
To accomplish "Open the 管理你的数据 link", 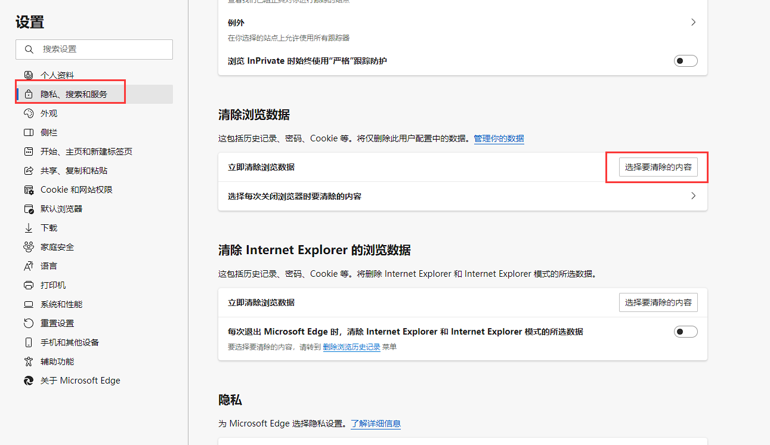I will 499,138.
